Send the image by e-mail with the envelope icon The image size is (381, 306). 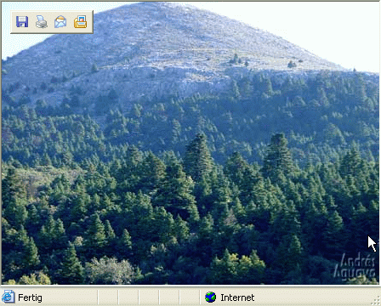coord(60,22)
